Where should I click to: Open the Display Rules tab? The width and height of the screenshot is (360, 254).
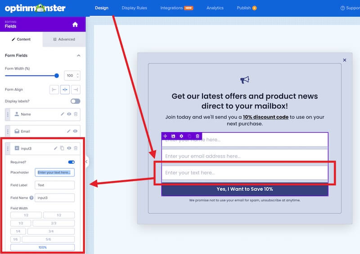[x=134, y=8]
